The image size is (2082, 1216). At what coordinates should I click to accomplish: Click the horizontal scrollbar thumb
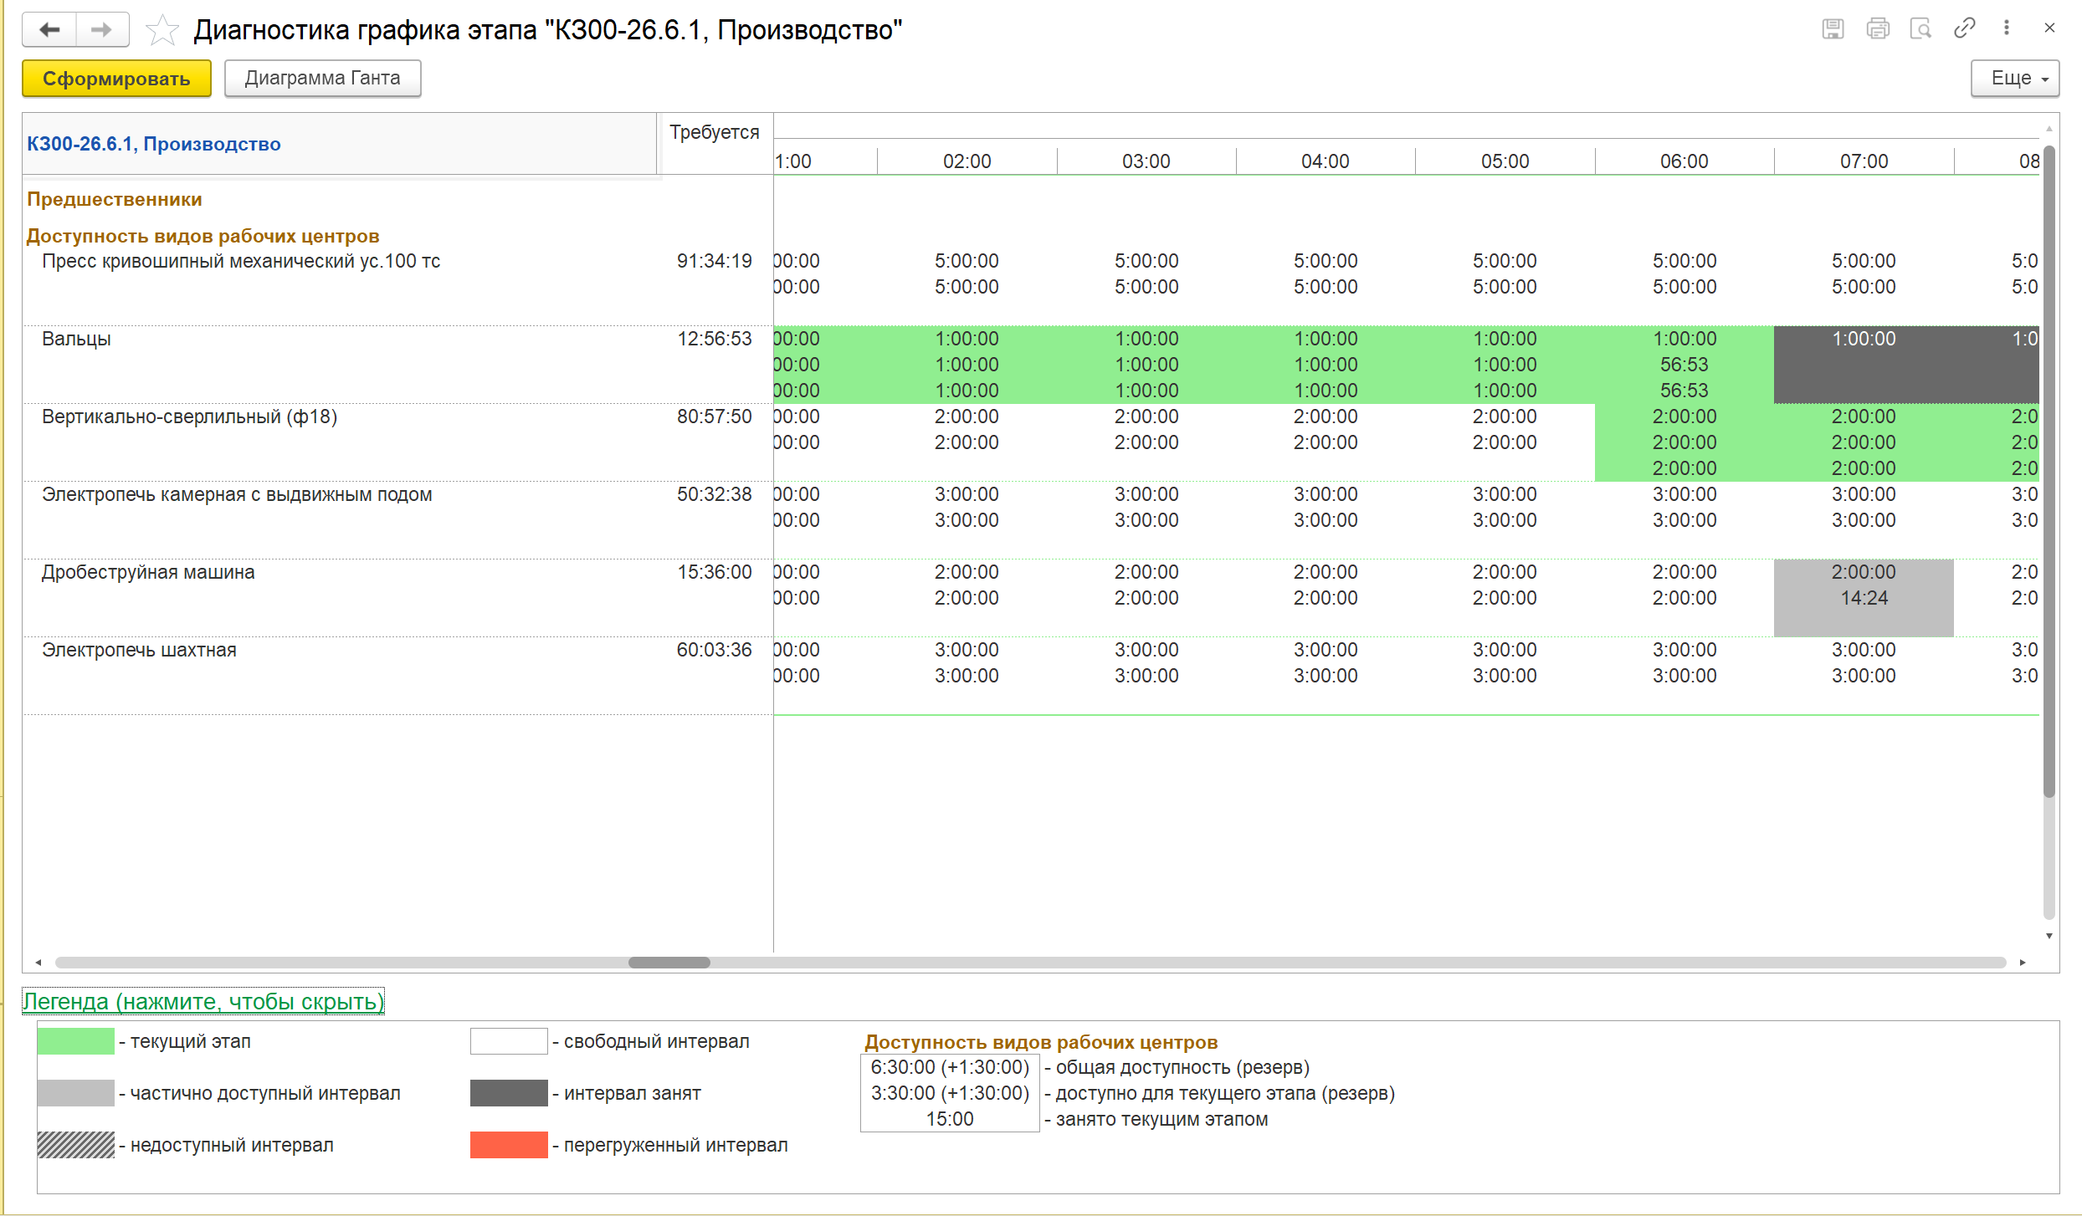click(669, 963)
